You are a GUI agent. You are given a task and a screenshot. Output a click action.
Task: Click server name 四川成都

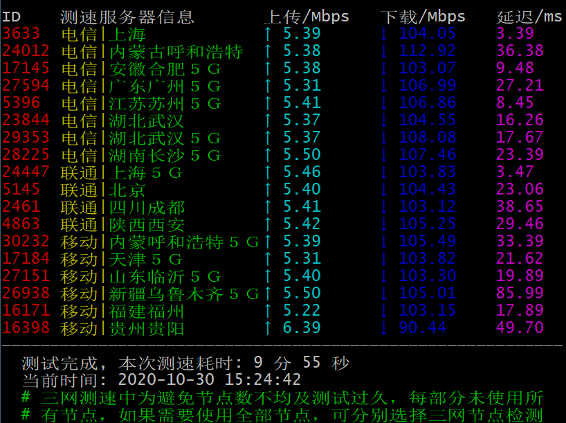tap(147, 207)
